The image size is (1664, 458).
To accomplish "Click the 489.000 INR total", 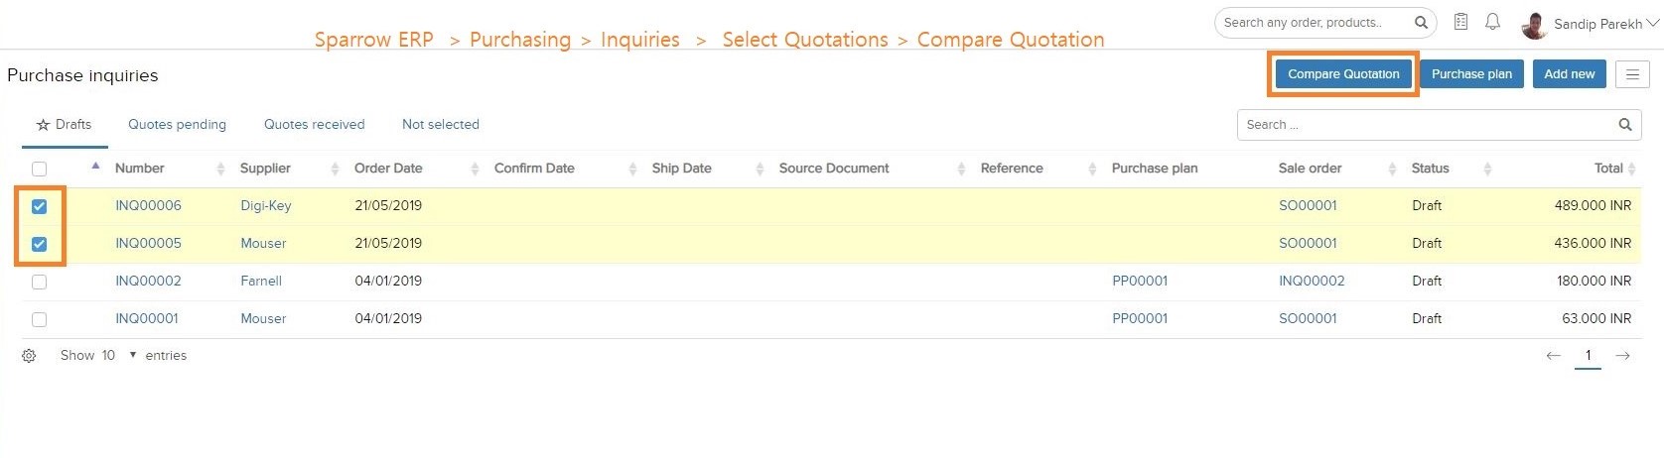I will click(x=1593, y=206).
